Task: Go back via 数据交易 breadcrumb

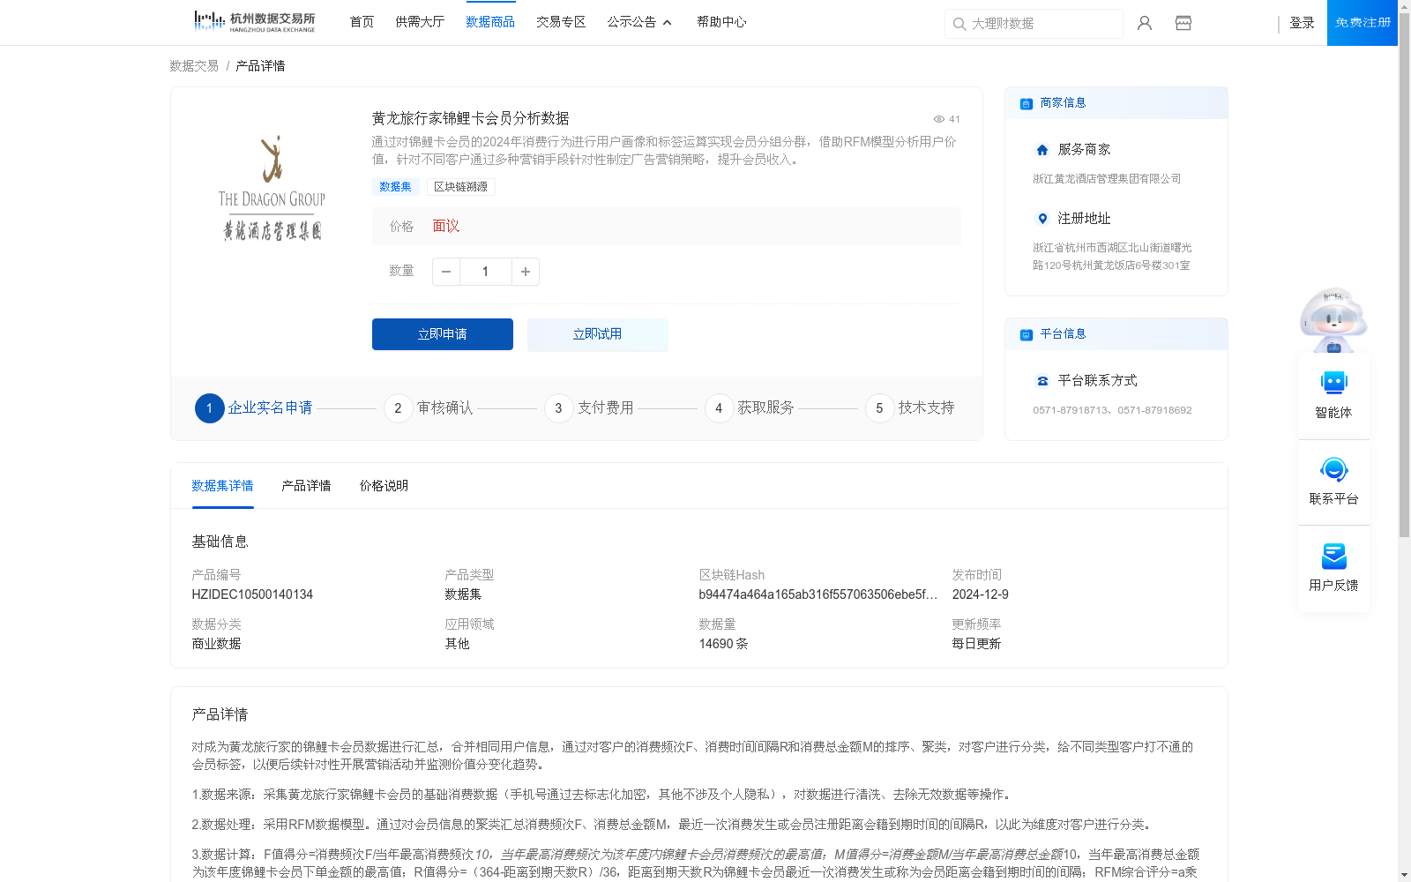Action: point(194,66)
